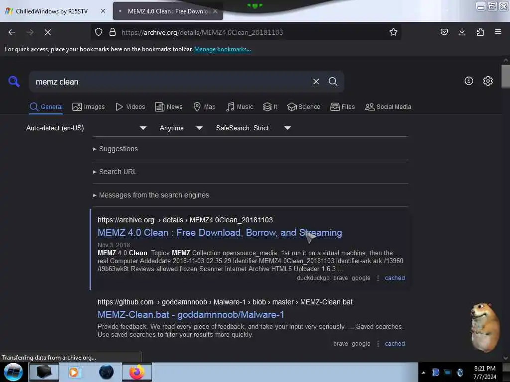Close the ChilledWindows browser tab

point(103,11)
